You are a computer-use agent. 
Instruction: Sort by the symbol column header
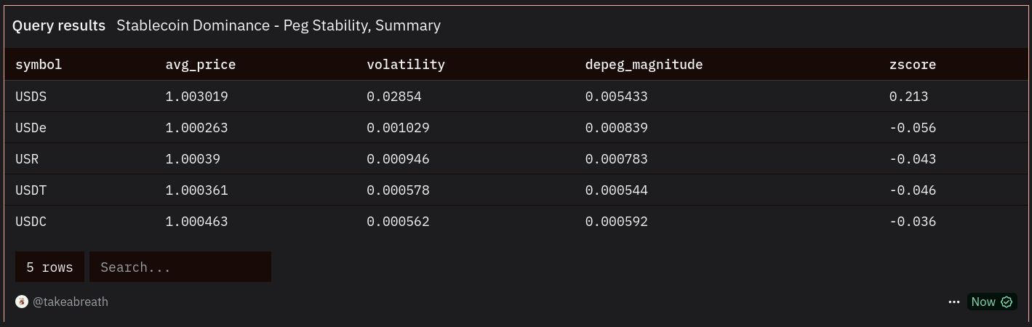[x=39, y=65]
